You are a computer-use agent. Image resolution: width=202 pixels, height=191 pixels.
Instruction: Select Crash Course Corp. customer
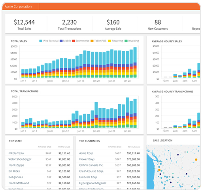(91, 171)
